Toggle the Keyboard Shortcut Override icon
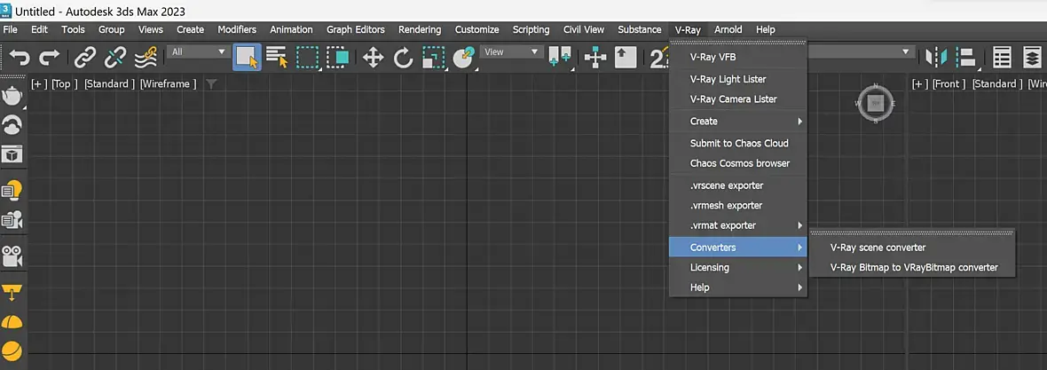1047x370 pixels. pos(625,58)
